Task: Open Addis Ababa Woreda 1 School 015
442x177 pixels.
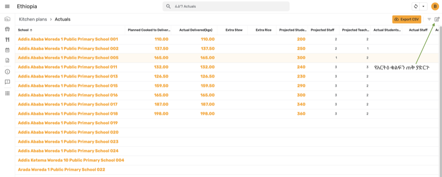Action: point(68,85)
